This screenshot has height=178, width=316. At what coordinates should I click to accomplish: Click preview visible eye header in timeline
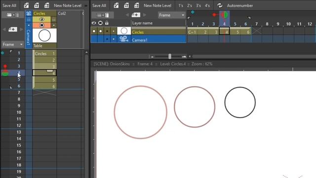[94, 23]
